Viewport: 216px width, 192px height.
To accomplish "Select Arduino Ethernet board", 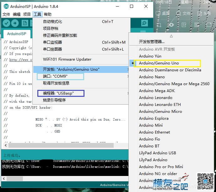I will click(171, 132).
